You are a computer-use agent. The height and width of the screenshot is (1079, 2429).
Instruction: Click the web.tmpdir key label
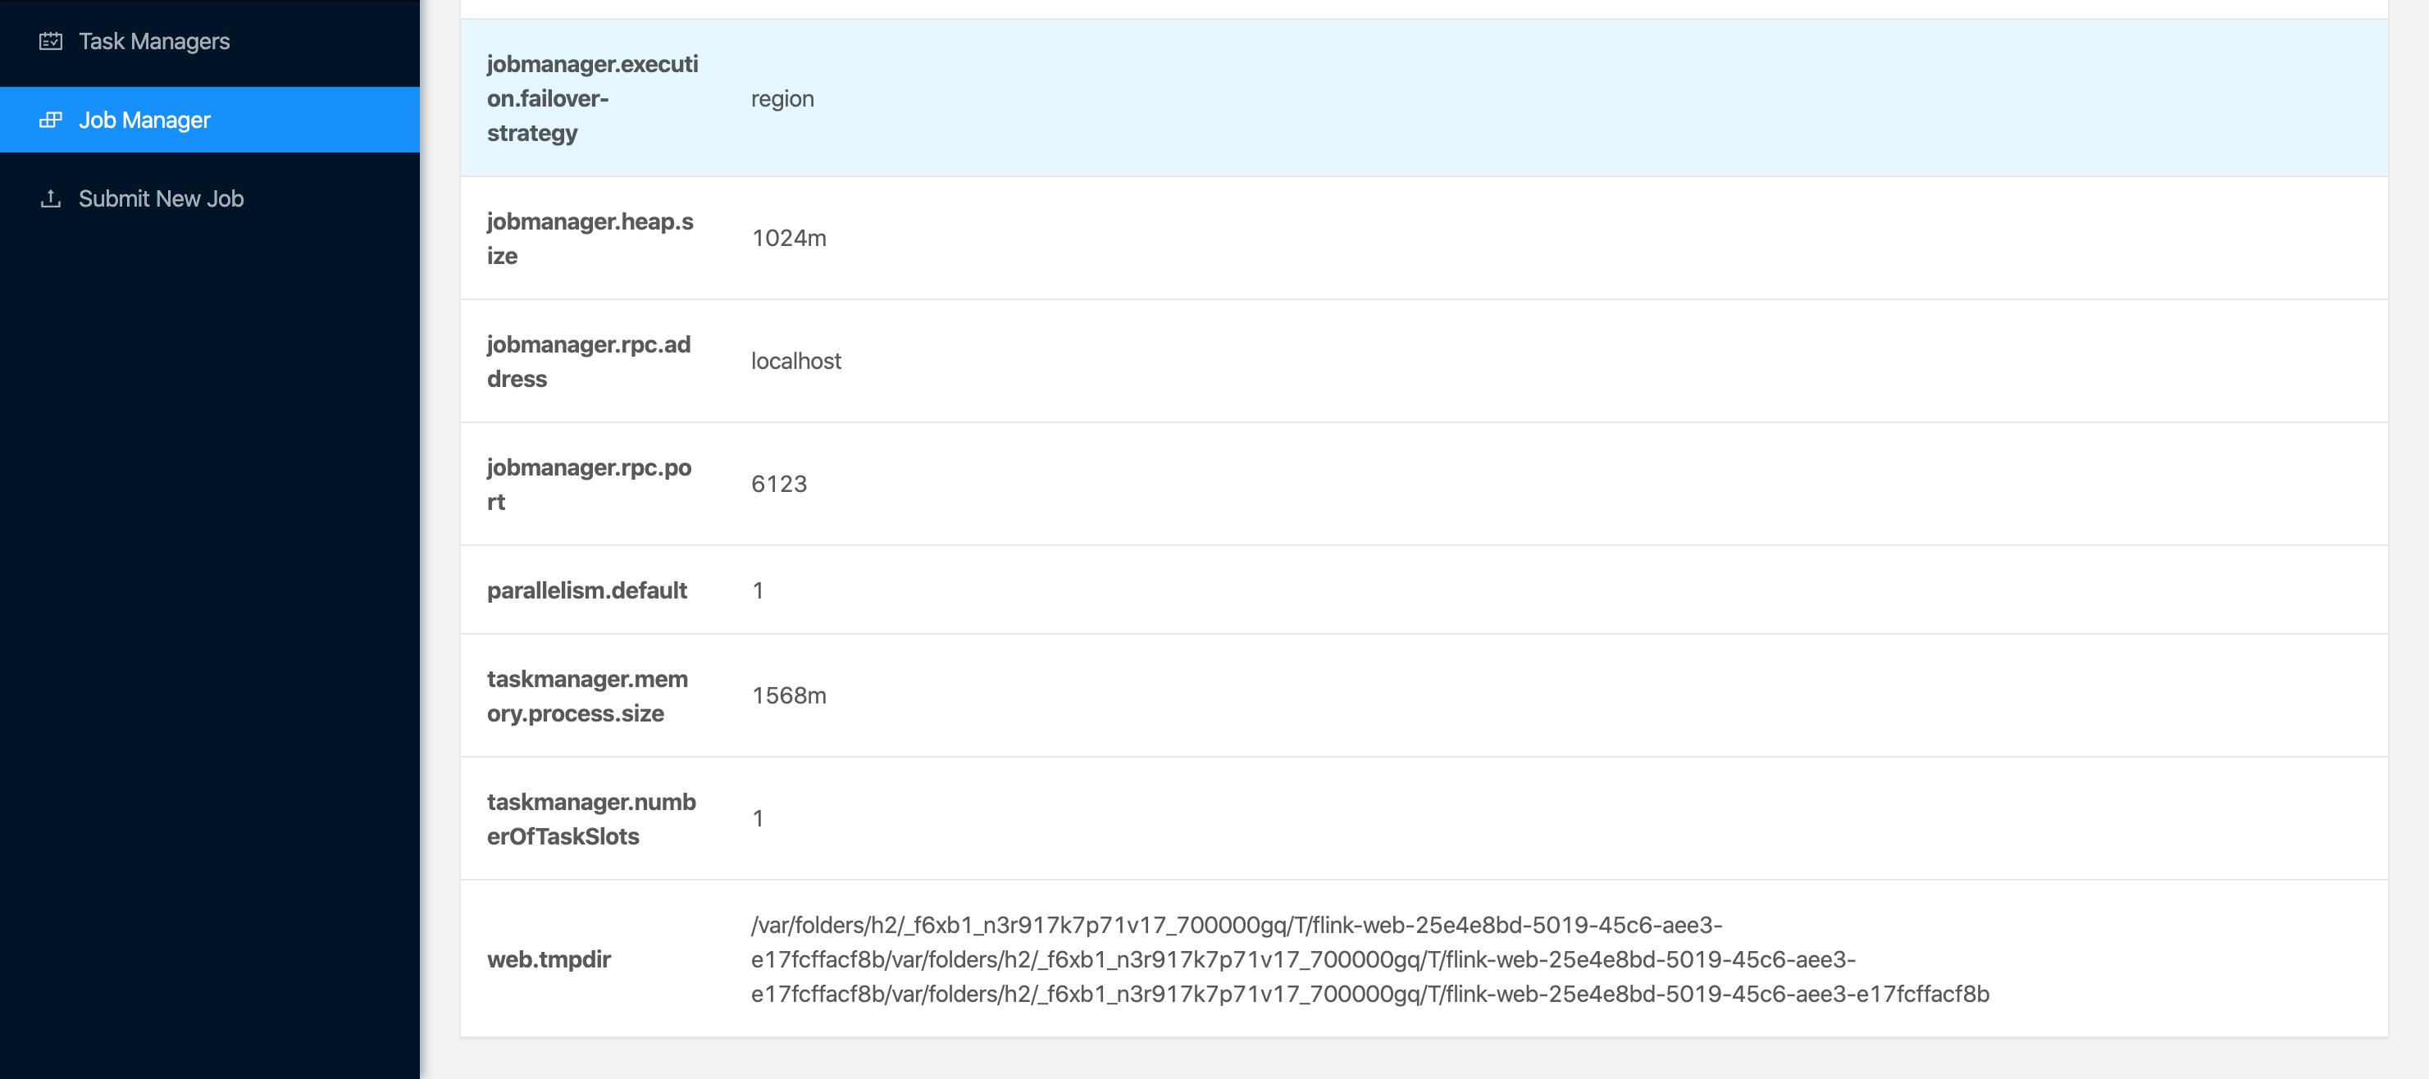coord(548,959)
